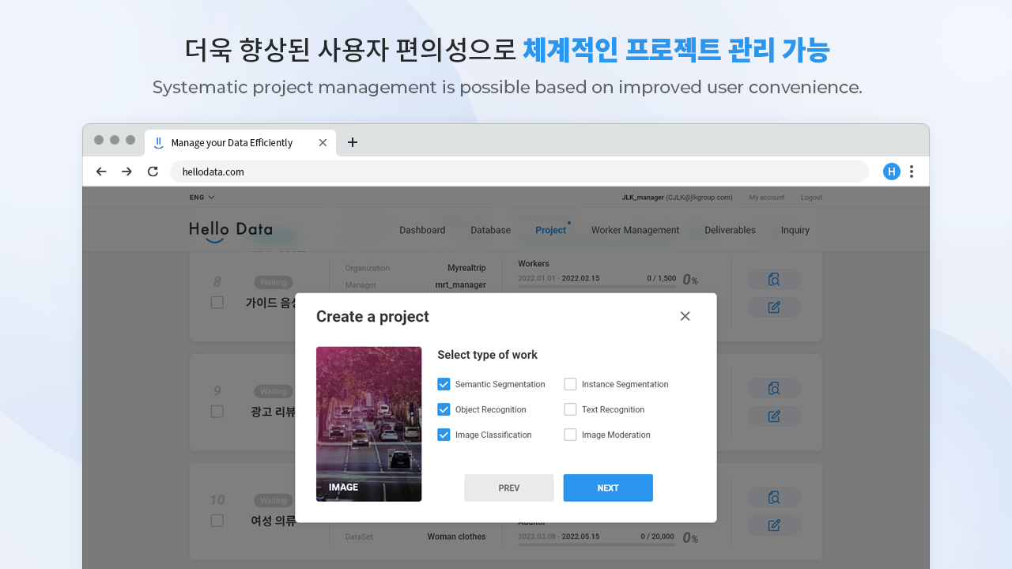Click the Waiting status badge of project 9
Screen dimensions: 1012x569
(x=274, y=391)
